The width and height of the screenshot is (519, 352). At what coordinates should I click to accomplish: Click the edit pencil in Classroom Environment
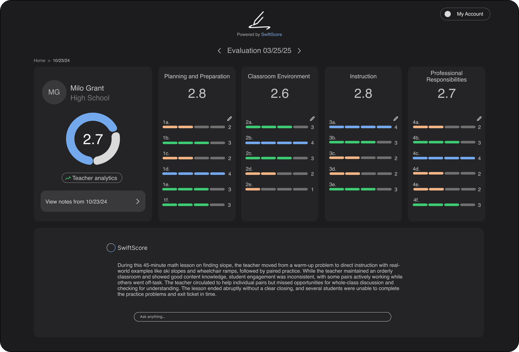point(312,118)
